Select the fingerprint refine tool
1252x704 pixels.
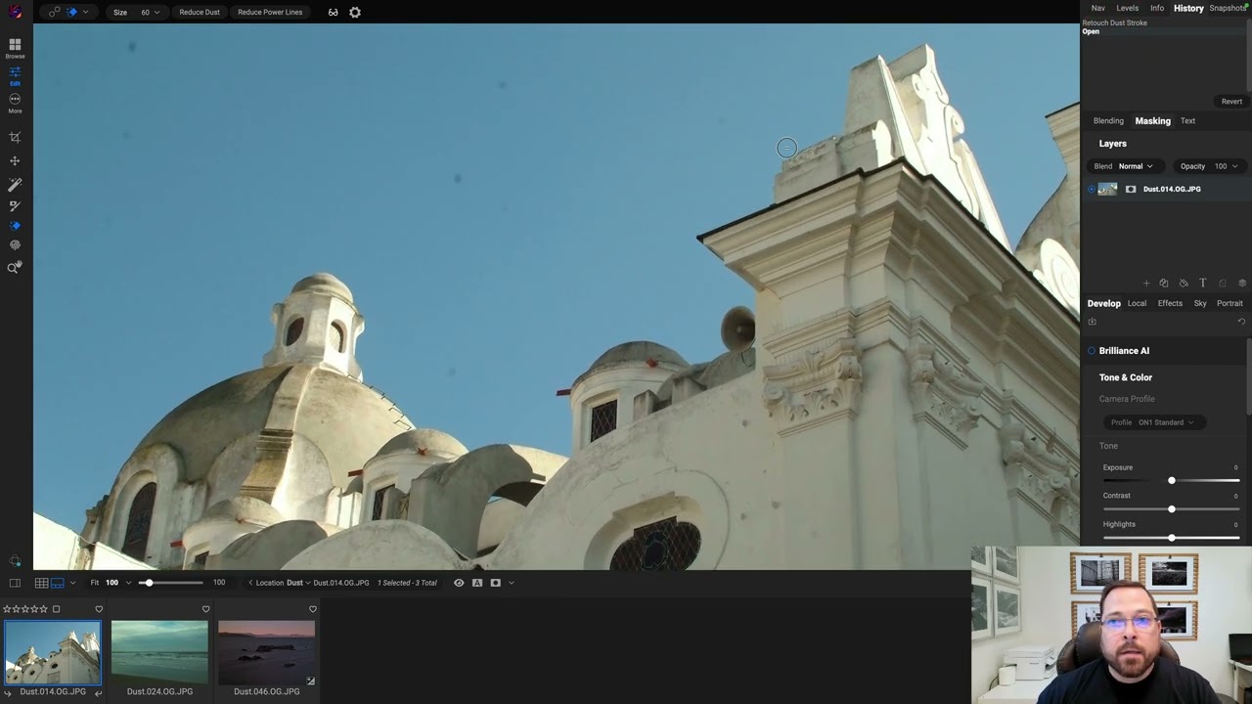(x=15, y=246)
